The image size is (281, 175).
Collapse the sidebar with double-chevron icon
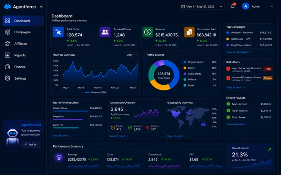click(x=41, y=7)
